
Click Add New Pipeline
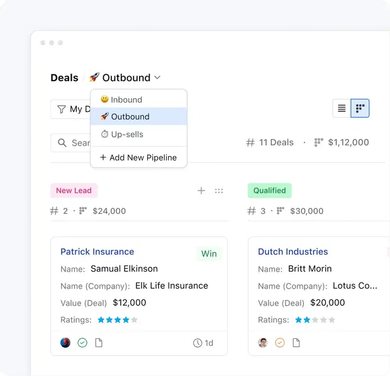click(138, 157)
